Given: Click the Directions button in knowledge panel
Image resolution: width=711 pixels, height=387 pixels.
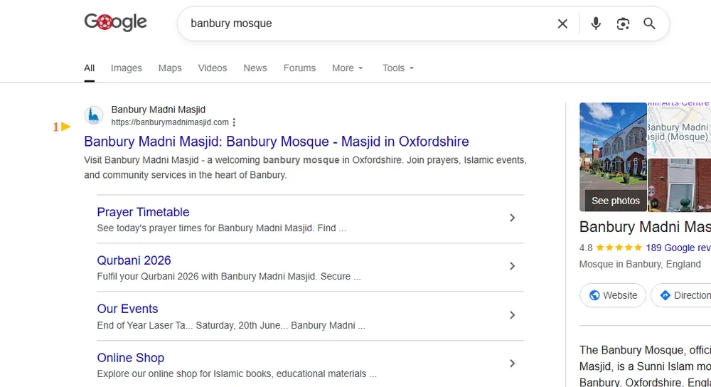Looking at the screenshot, I should (682, 295).
